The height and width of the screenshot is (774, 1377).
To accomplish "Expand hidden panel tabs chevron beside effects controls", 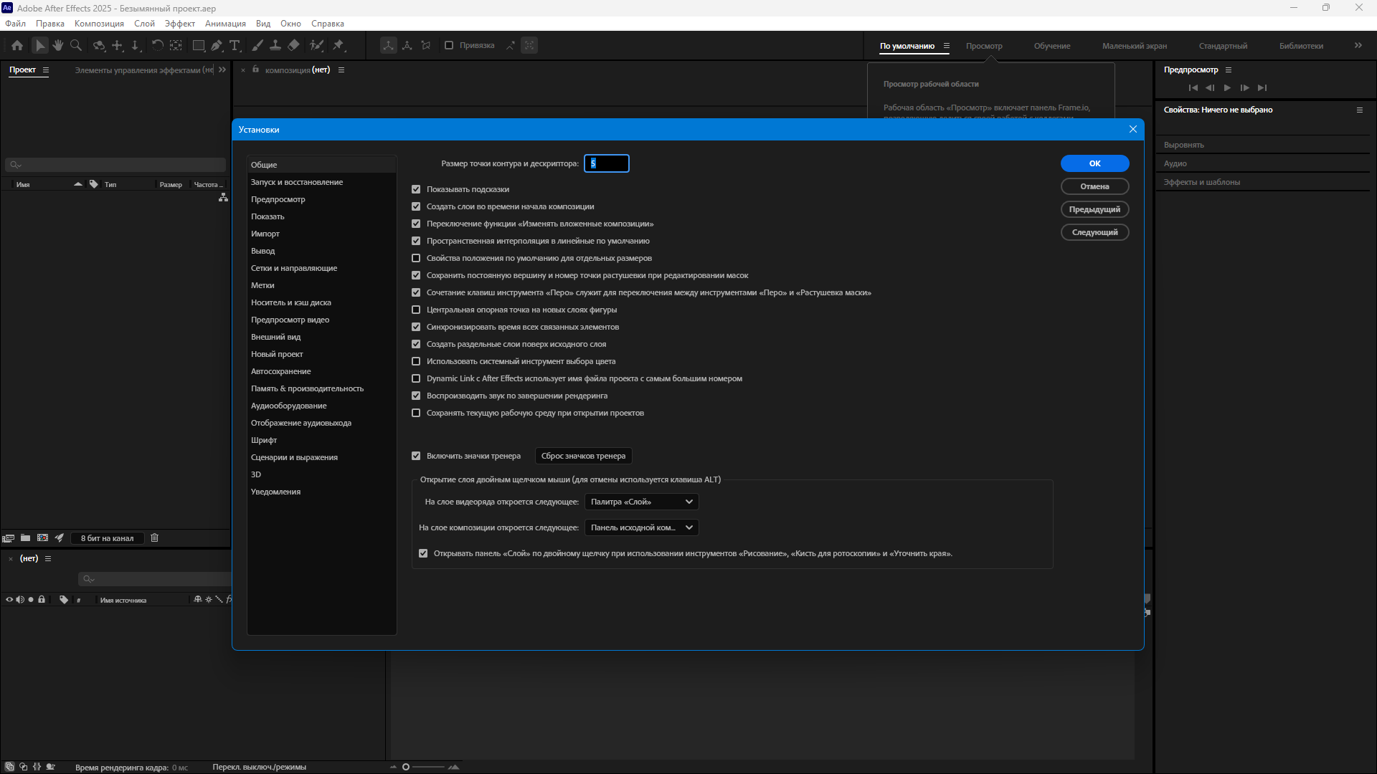I will click(x=222, y=70).
